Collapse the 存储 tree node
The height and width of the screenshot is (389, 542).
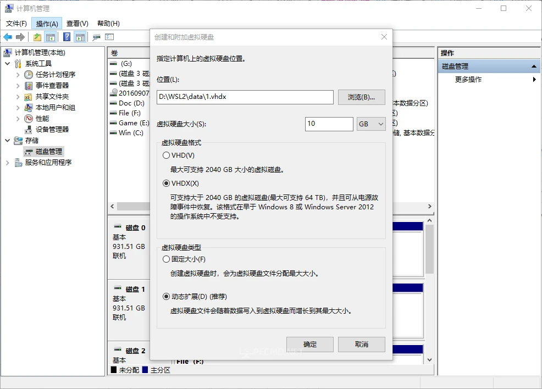click(8, 141)
